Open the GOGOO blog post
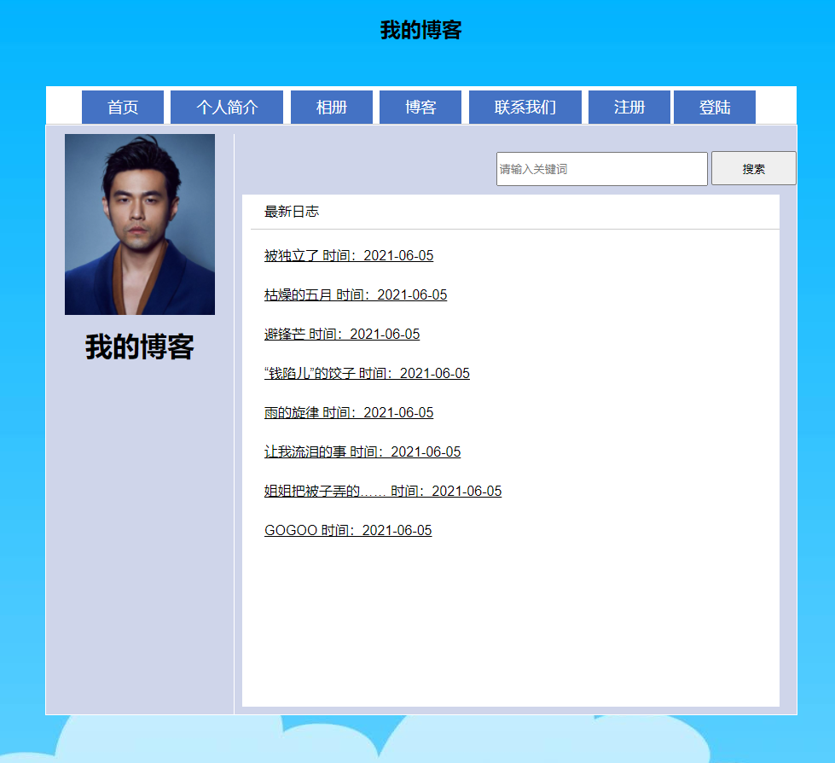 click(348, 530)
